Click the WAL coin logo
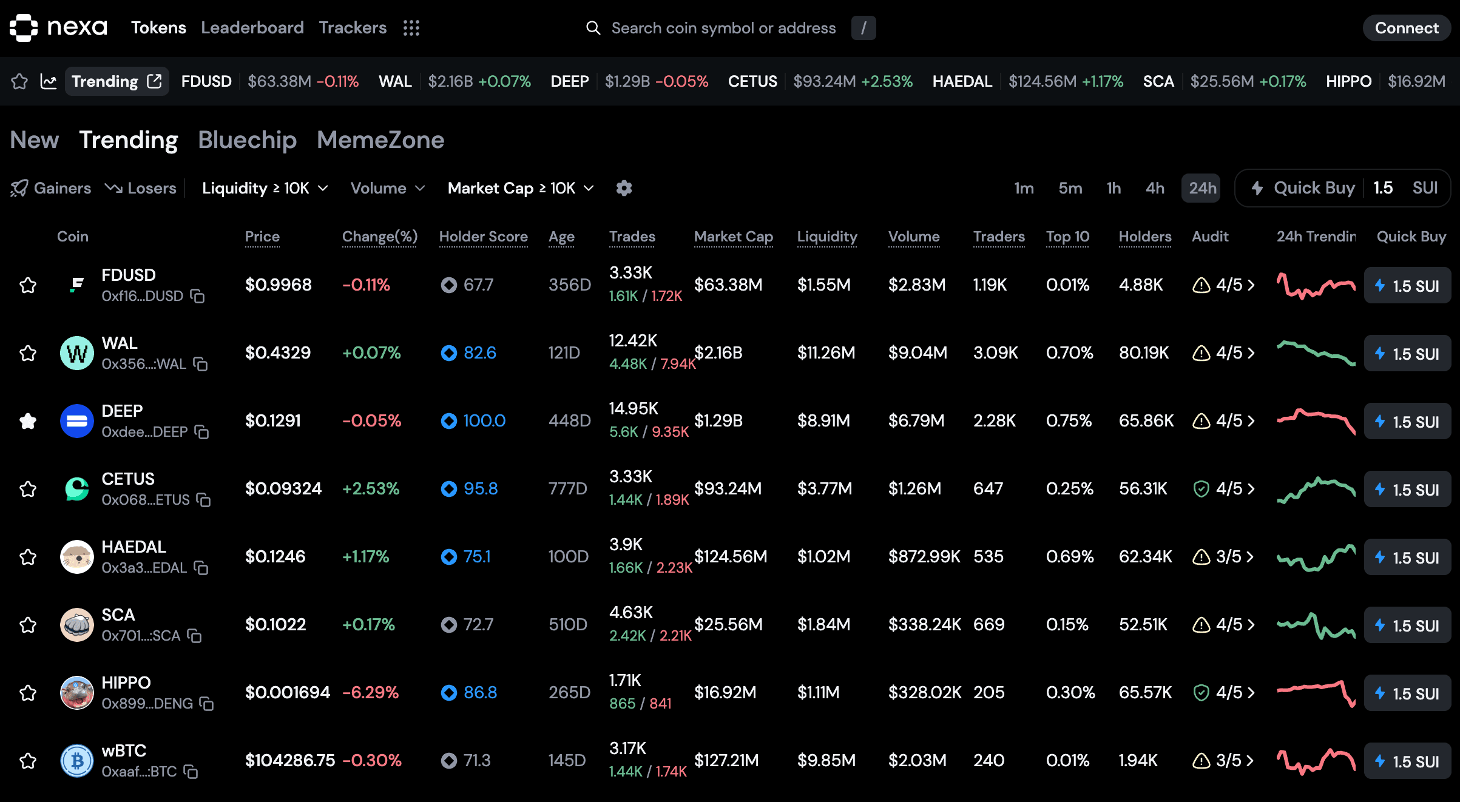The width and height of the screenshot is (1460, 802). [77, 353]
